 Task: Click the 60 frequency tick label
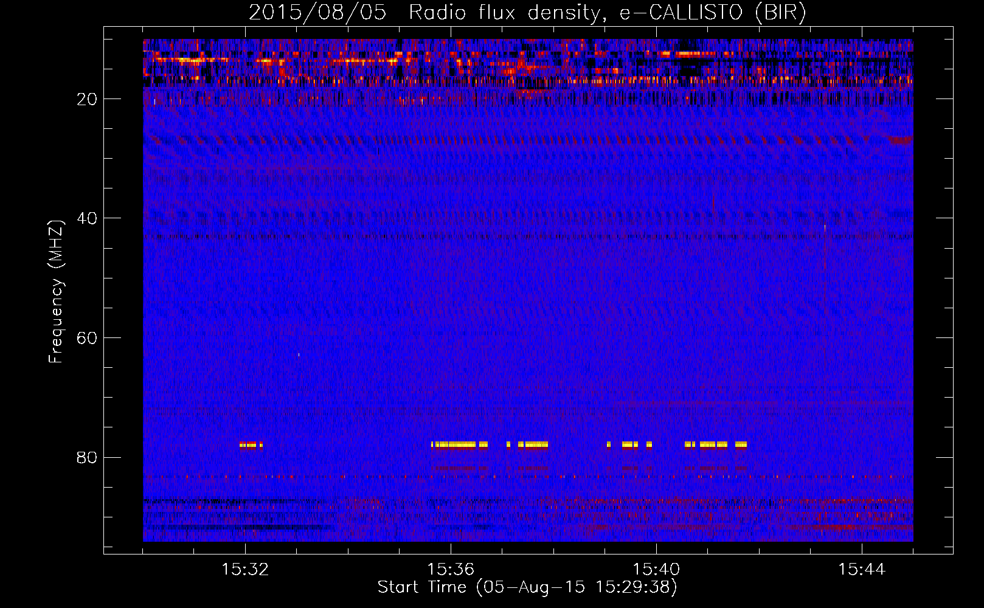click(x=87, y=338)
